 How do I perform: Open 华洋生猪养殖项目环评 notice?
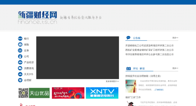(150, 54)
